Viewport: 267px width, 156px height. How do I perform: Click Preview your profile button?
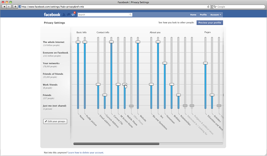tap(210, 23)
